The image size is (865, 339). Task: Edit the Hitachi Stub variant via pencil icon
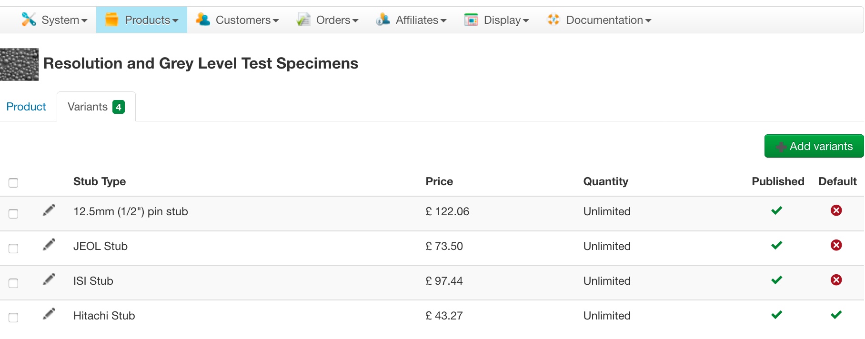(x=49, y=314)
